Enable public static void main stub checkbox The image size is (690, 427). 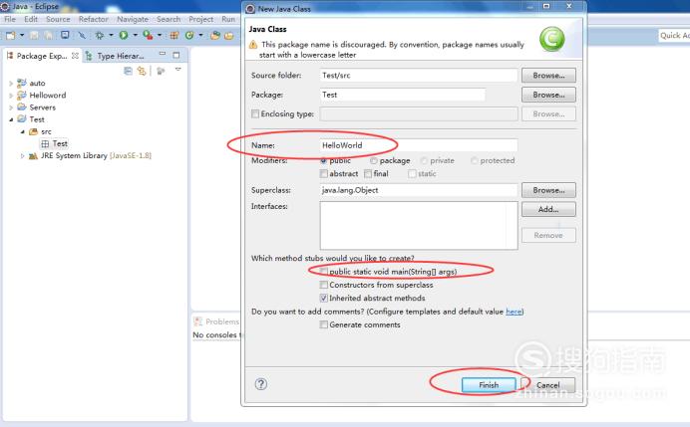[x=324, y=271]
